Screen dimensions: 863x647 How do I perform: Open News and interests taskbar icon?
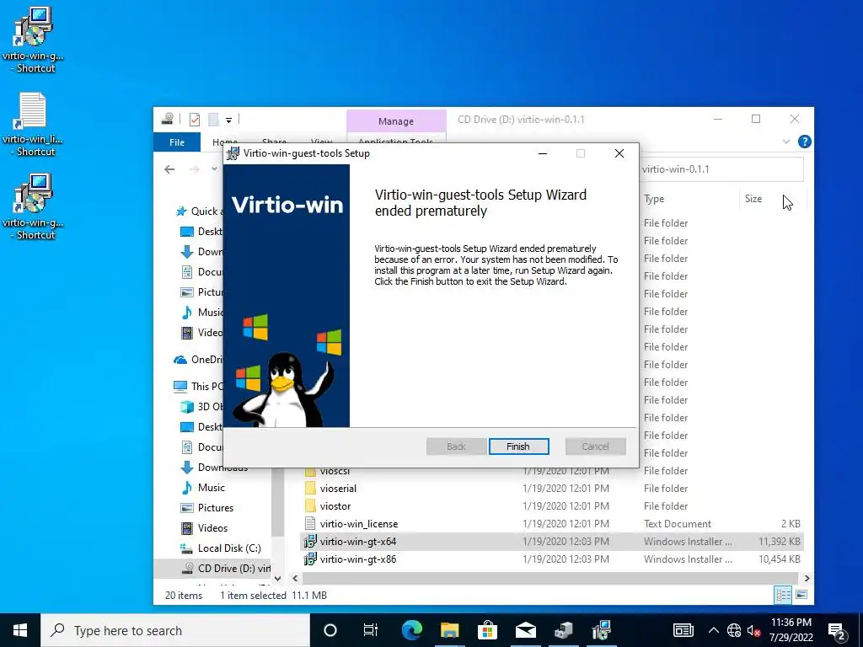[x=683, y=630]
